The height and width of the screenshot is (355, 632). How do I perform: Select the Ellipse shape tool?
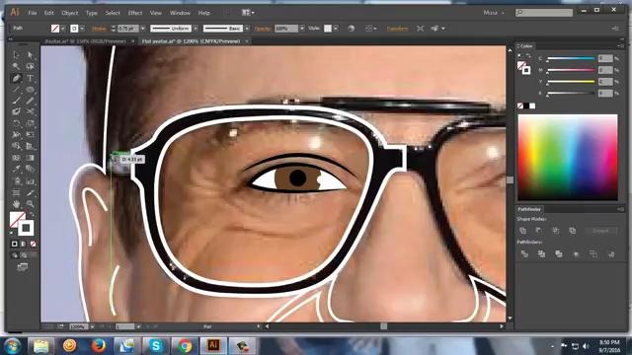tap(30, 90)
